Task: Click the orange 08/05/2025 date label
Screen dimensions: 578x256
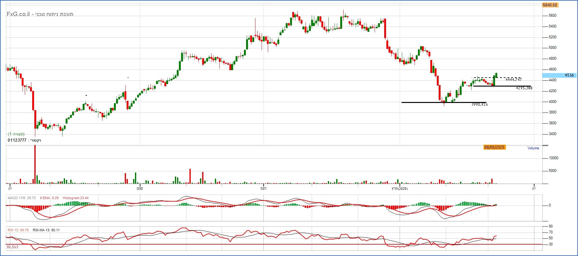Action: click(494, 147)
